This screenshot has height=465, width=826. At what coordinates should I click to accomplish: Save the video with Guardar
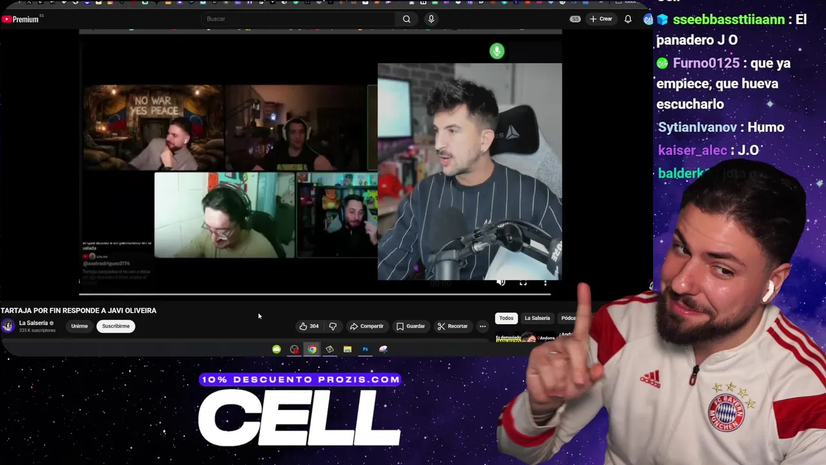pyautogui.click(x=411, y=326)
